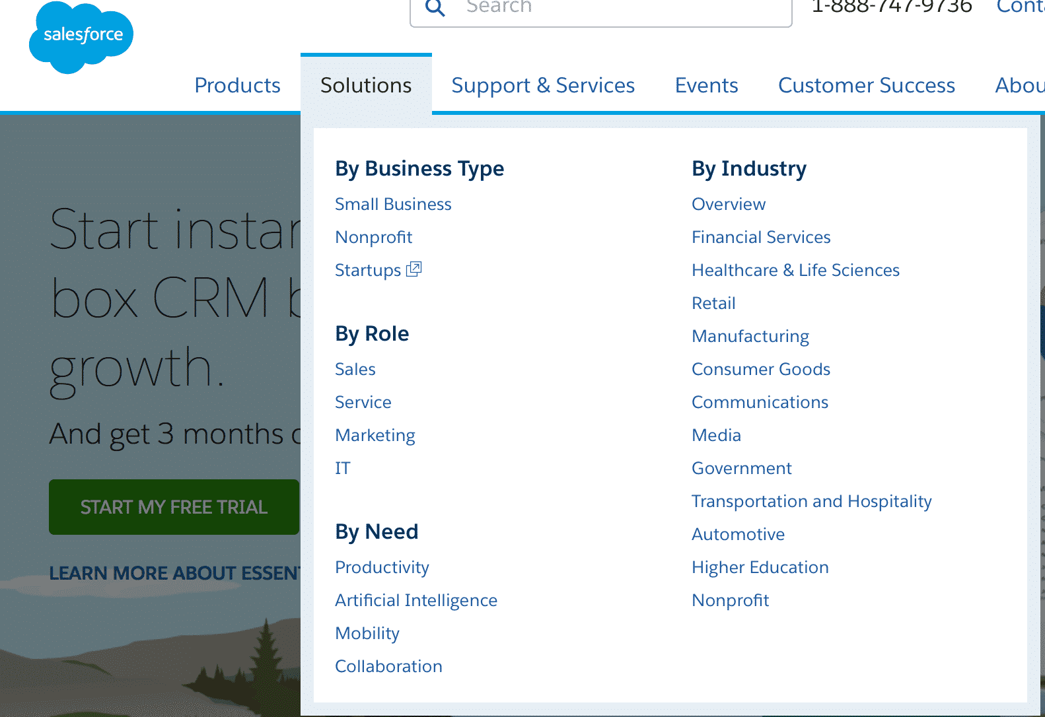Open Nonprofit under By Business Type
The width and height of the screenshot is (1045, 717).
pyautogui.click(x=373, y=237)
